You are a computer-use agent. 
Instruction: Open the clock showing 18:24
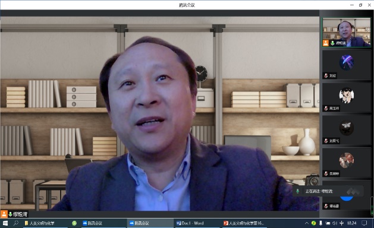tap(352, 223)
